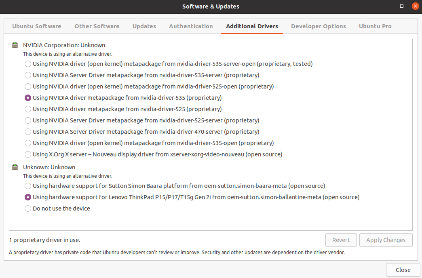This screenshot has height=278, width=422.
Task: Click the Apply Changes button
Action: [x=386, y=240]
